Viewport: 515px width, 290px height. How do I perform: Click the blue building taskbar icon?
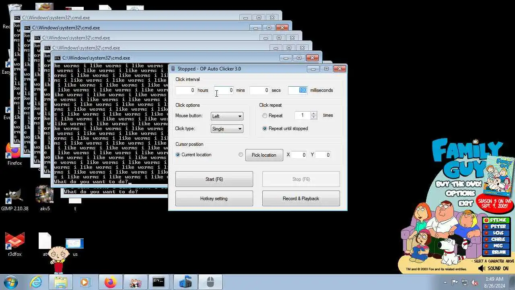185,282
